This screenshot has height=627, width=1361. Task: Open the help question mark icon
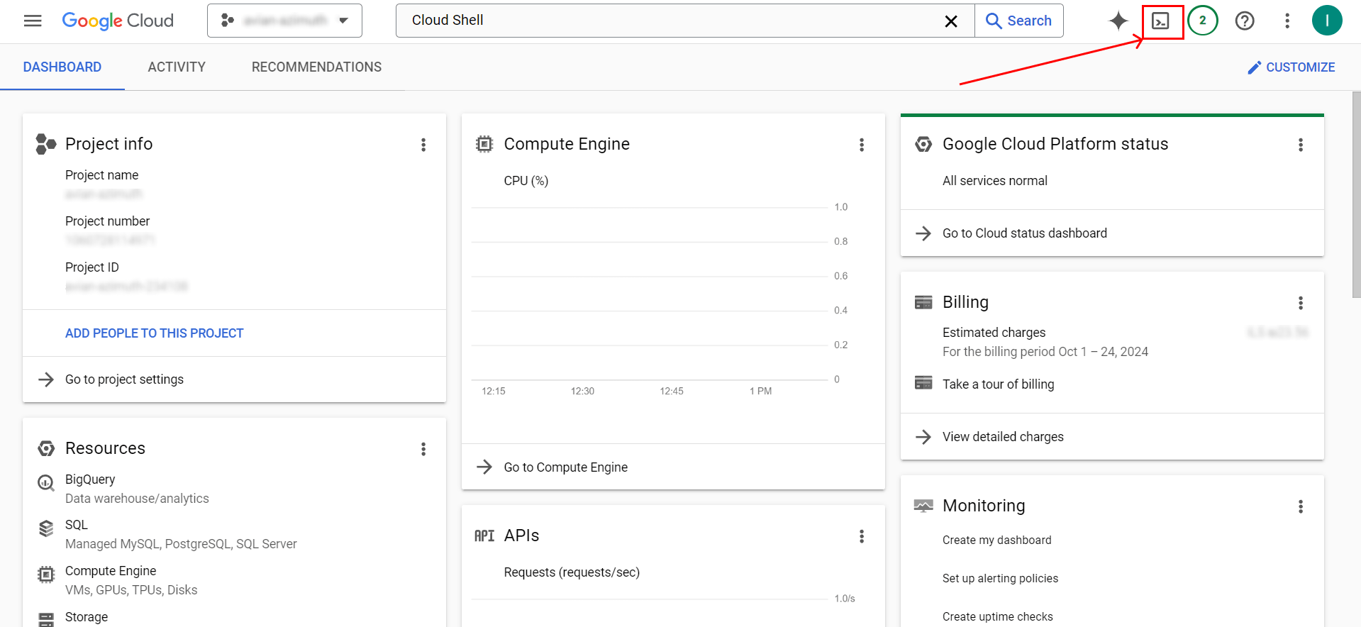[1245, 21]
